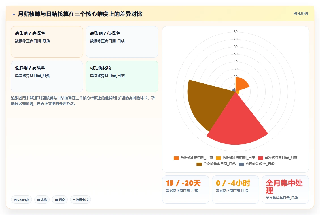Toggle legend swatch 数据修正窗口期_日结
320x215 pixels.
218,158
